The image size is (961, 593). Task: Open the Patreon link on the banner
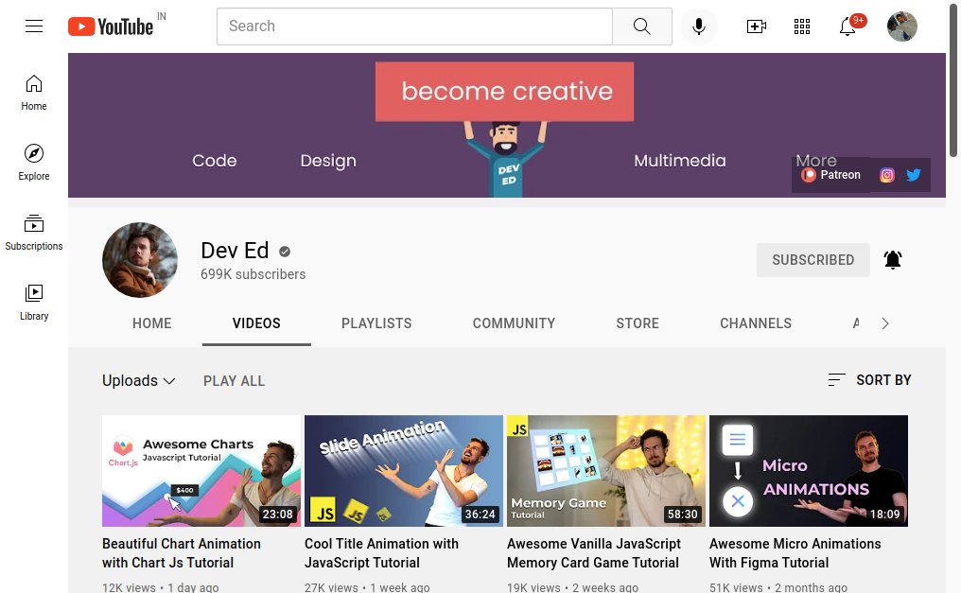[831, 175]
